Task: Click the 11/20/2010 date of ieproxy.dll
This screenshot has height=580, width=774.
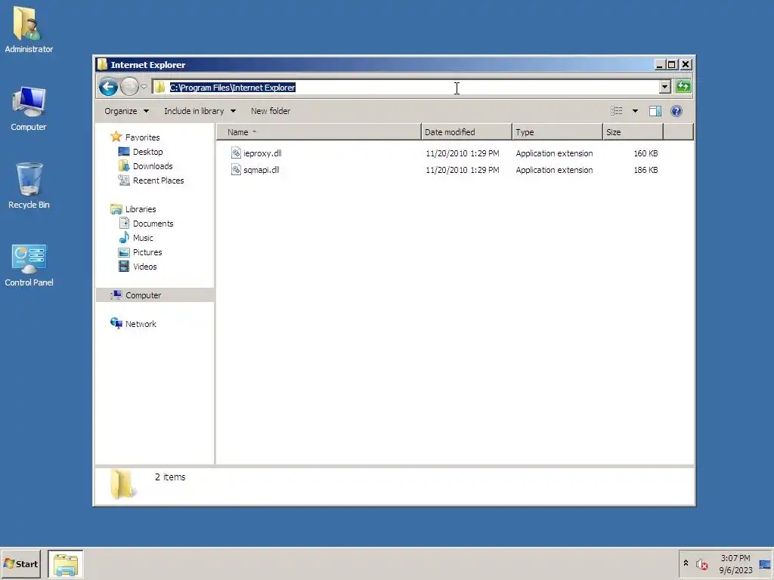Action: tap(462, 153)
